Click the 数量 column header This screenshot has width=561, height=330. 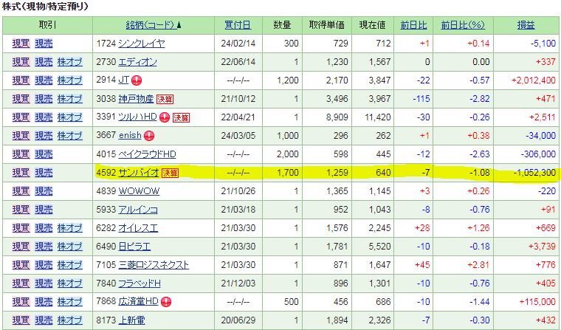click(x=282, y=25)
